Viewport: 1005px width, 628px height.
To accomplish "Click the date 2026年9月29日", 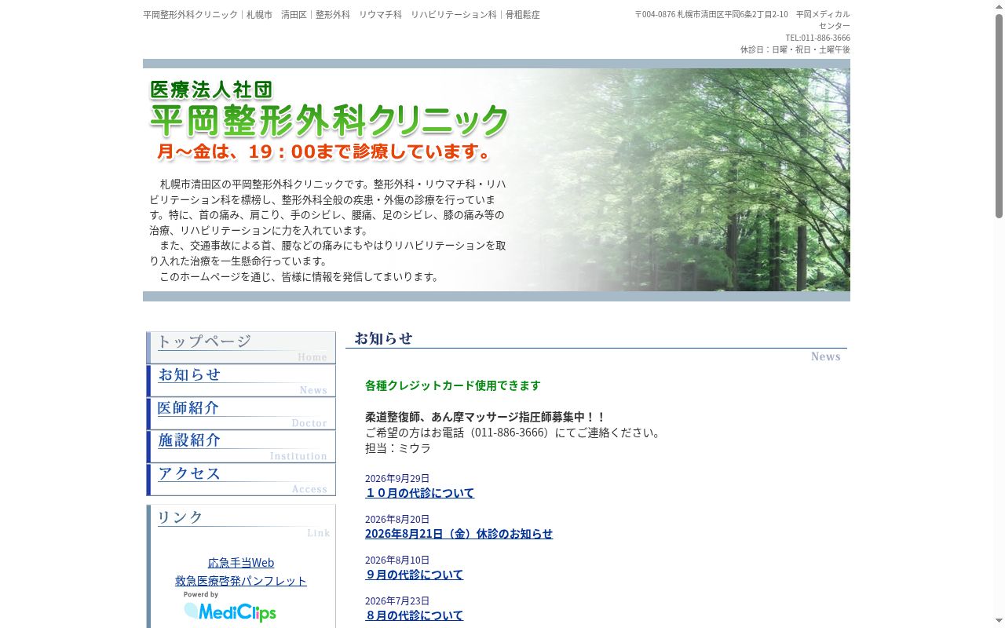I will [x=397, y=478].
